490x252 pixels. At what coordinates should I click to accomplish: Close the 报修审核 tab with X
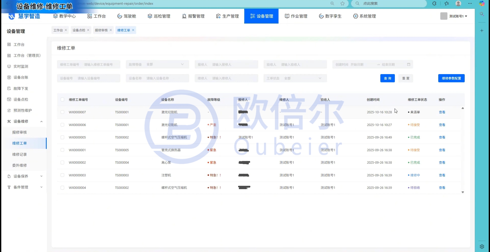pyautogui.click(x=111, y=30)
